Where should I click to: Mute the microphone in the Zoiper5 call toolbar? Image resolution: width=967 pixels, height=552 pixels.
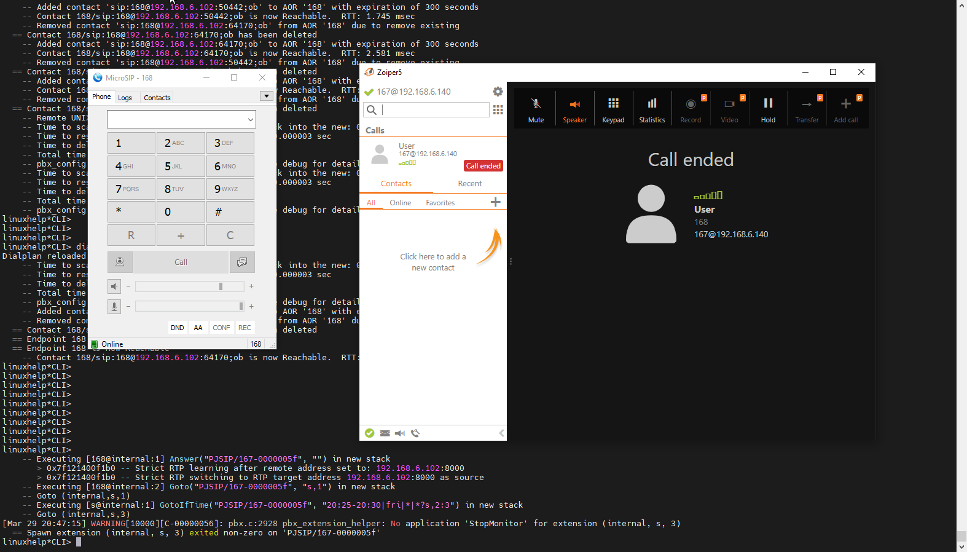coord(536,109)
